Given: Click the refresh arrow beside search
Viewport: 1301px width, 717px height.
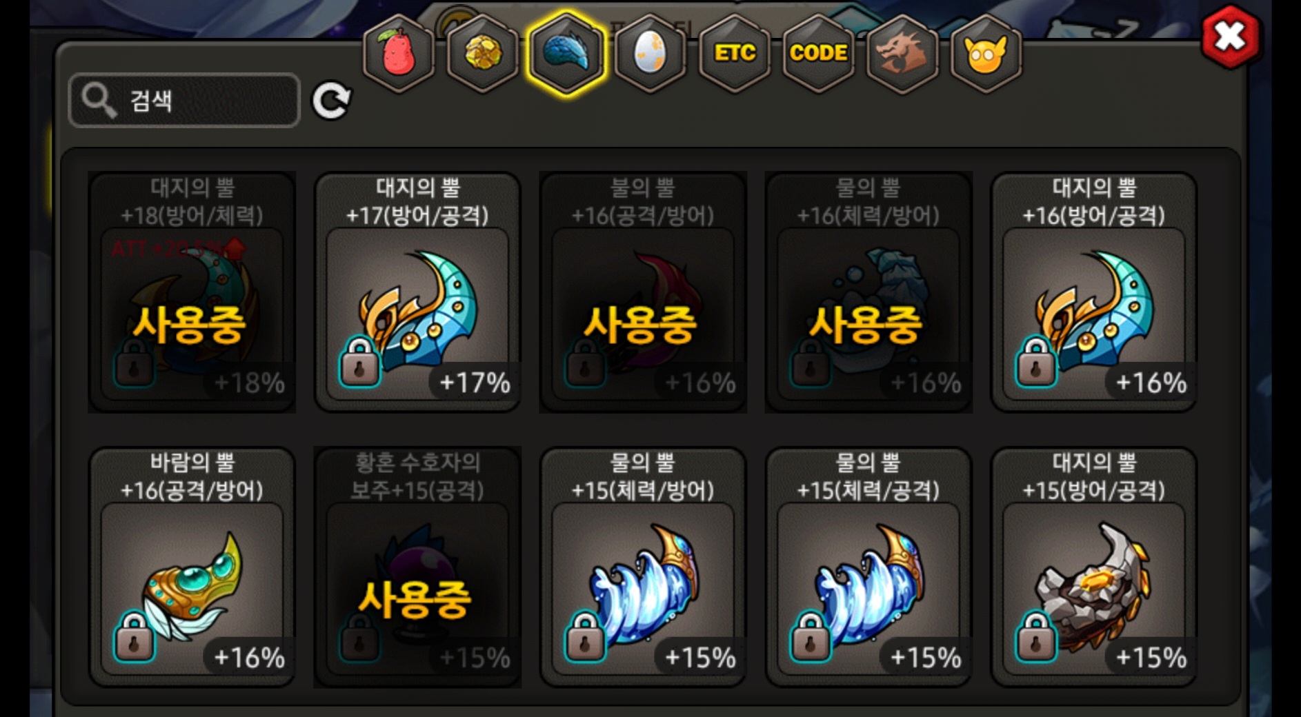Looking at the screenshot, I should pyautogui.click(x=331, y=101).
